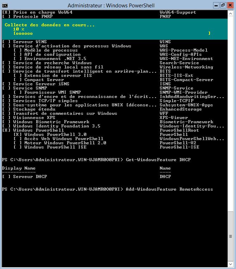Click the 'EnhancedStorage' feature name
236x269 pixels.
[x=181, y=109]
